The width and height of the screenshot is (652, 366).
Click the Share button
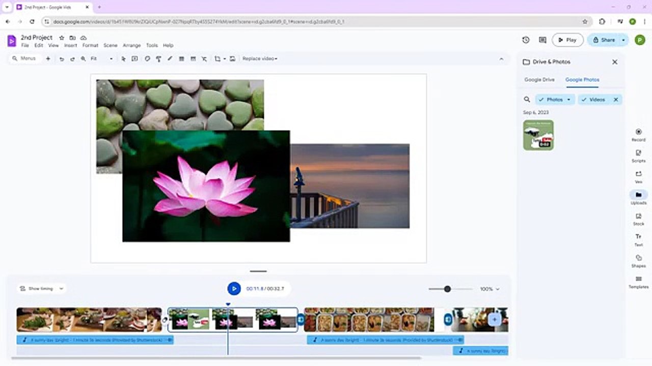coord(604,40)
